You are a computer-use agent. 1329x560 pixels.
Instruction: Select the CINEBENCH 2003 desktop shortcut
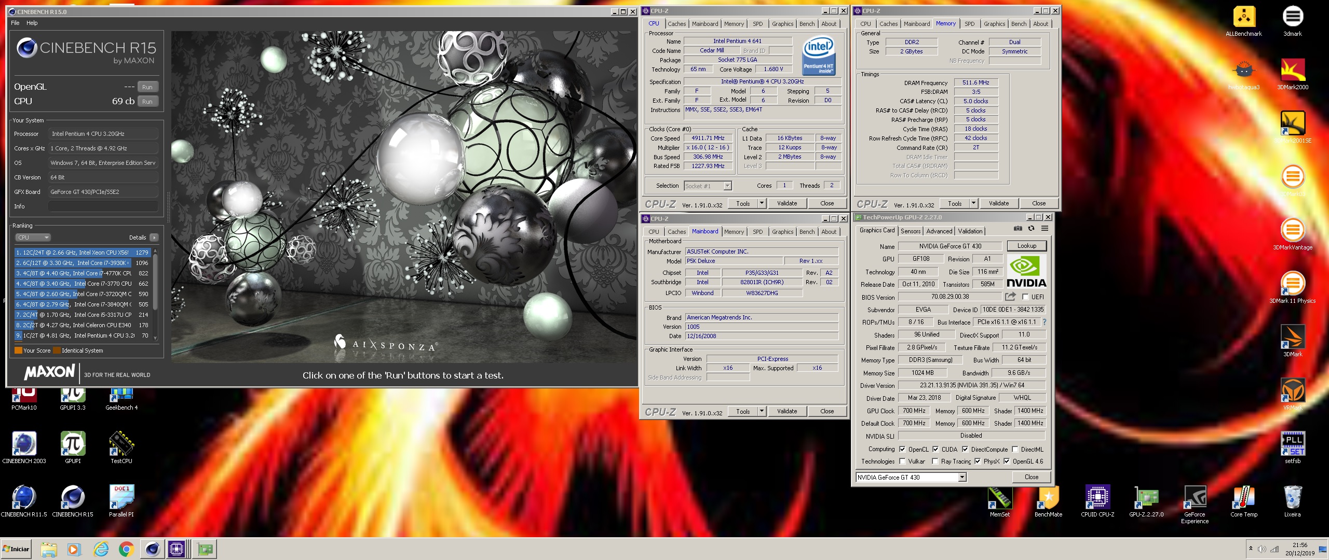tap(24, 448)
